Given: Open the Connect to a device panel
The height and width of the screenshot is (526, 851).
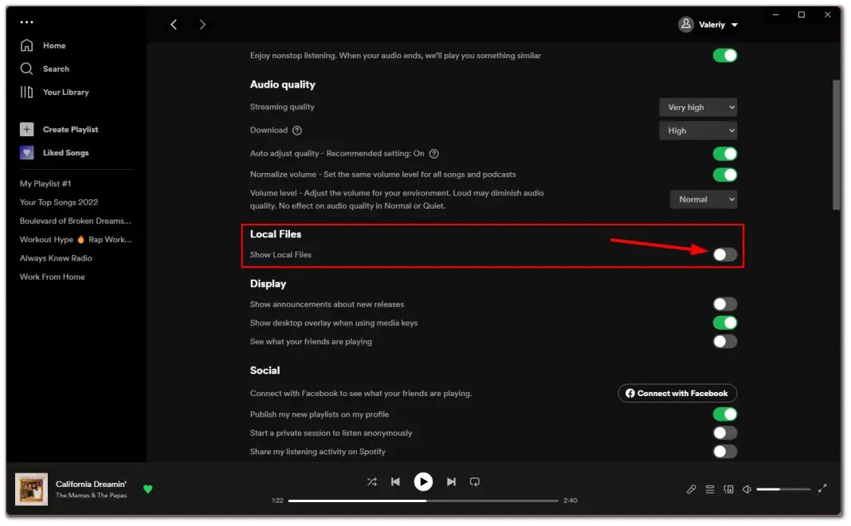Looking at the screenshot, I should 728,489.
